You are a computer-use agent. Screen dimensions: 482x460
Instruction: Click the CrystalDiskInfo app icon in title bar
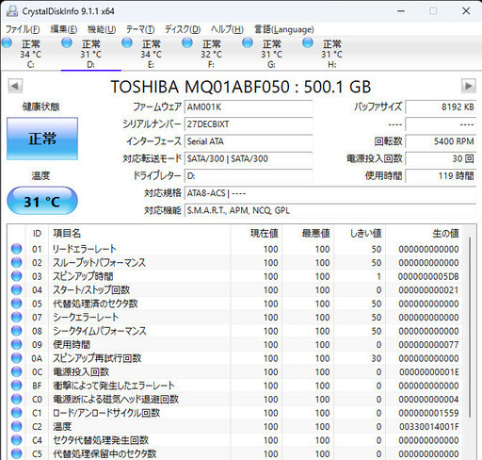pyautogui.click(x=12, y=11)
